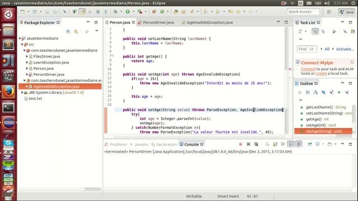Click Last Edit Location toolbar icon
The height and width of the screenshot is (201, 358).
click(230, 12)
